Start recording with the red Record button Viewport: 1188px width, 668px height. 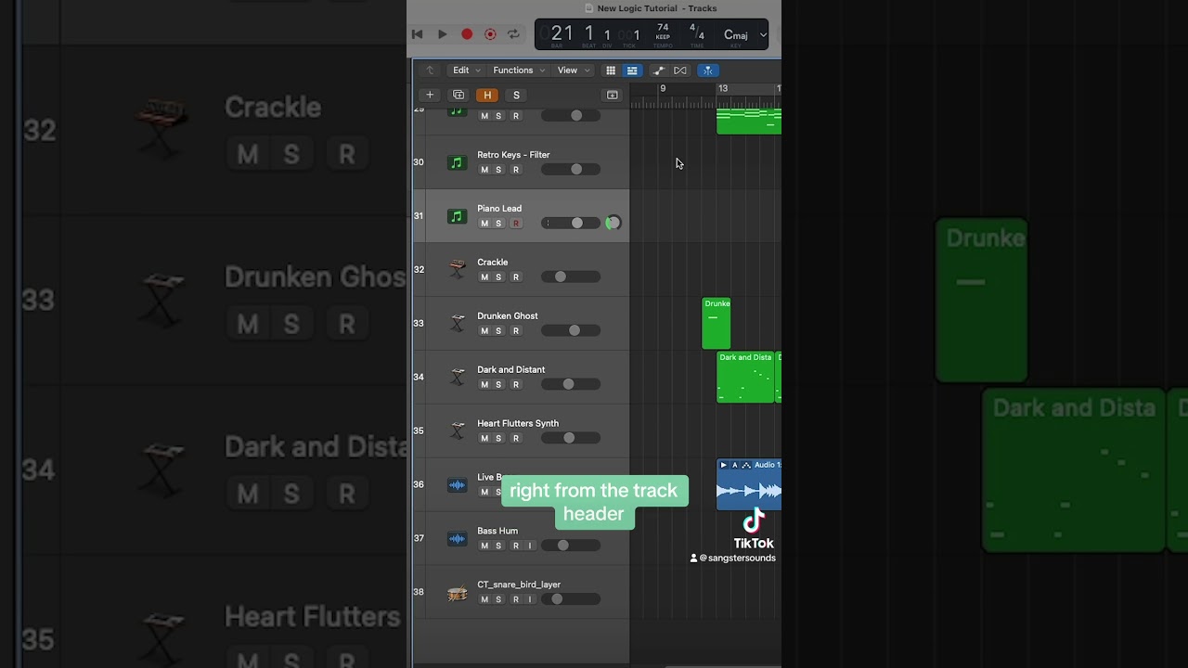(x=467, y=34)
